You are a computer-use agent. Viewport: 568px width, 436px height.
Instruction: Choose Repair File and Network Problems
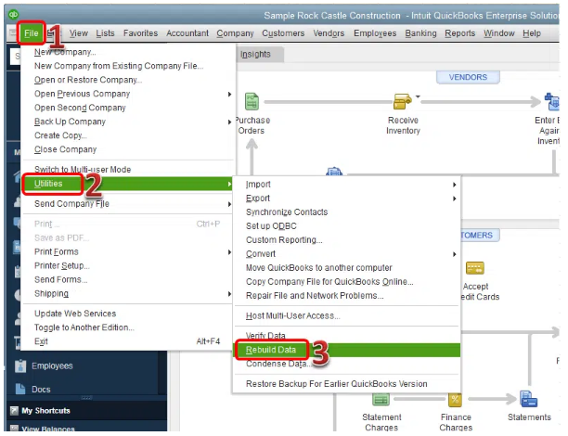[x=346, y=296]
